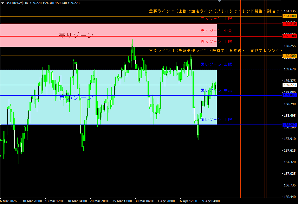This screenshot has height=204, width=298.
Task: Select the 重要ライン 2 description text
Action: [x=214, y=11]
